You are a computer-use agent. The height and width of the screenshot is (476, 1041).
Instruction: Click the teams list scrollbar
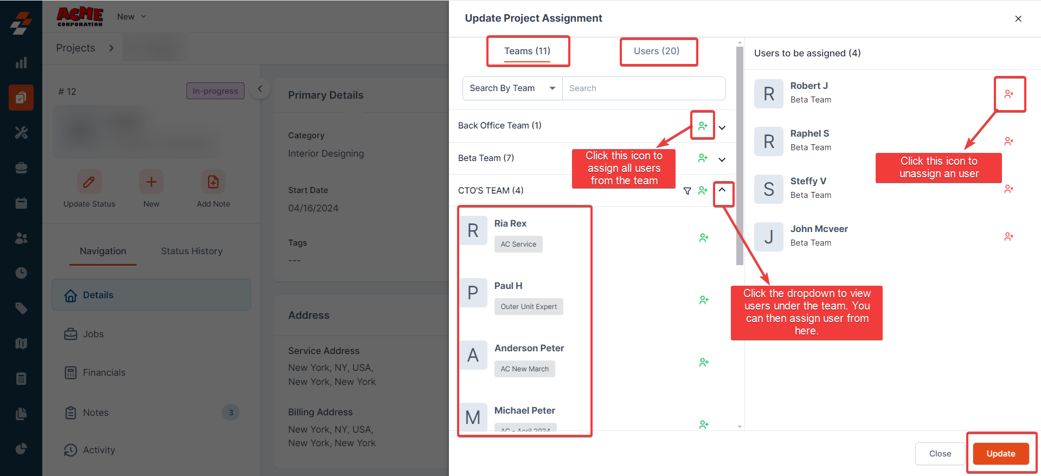(x=740, y=157)
